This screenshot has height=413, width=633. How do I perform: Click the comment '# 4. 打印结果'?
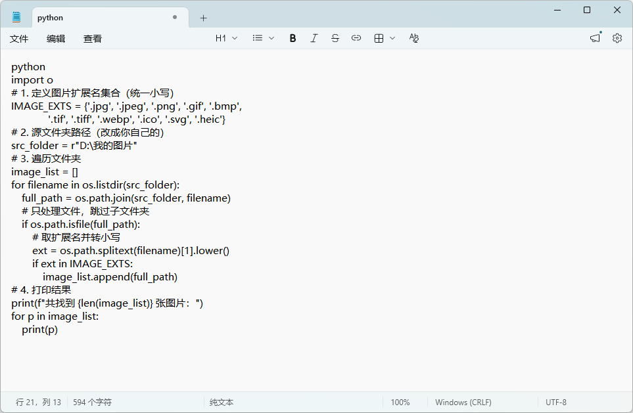(x=41, y=290)
